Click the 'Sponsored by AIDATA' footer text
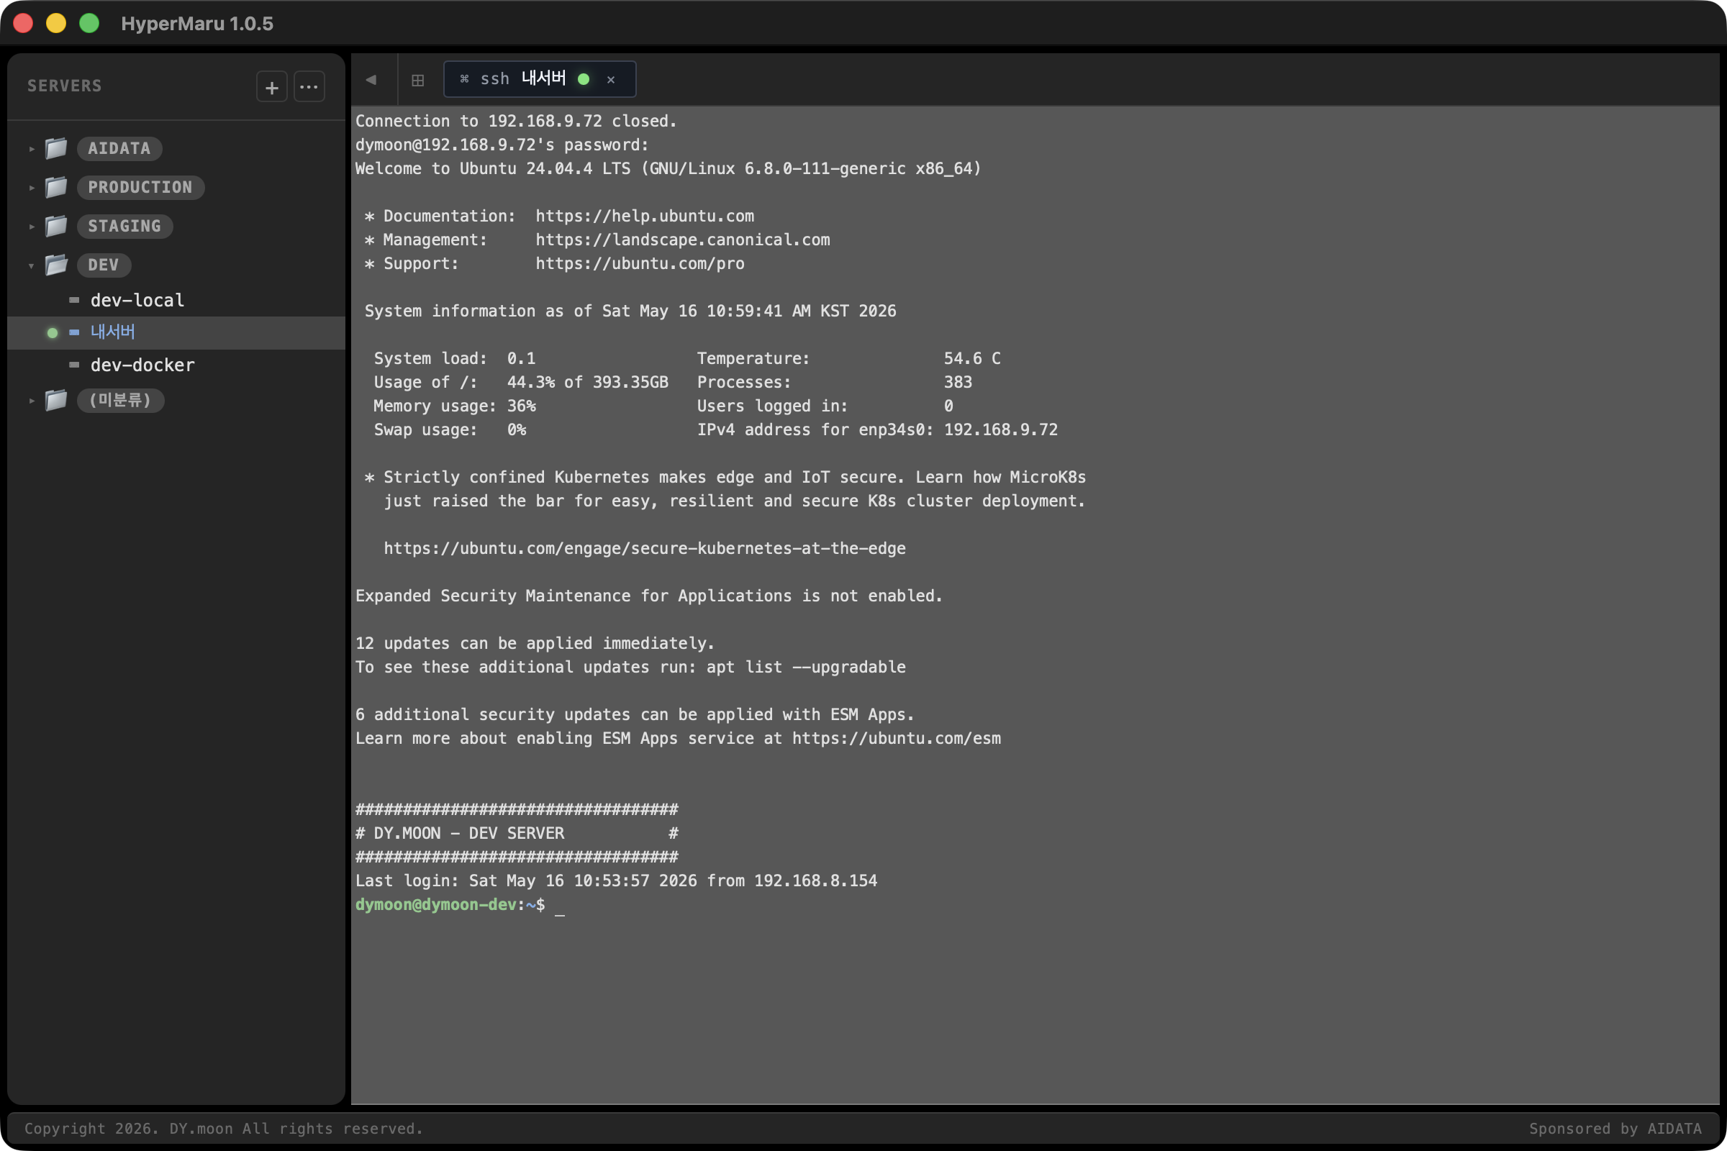This screenshot has height=1151, width=1727. coord(1615,1129)
